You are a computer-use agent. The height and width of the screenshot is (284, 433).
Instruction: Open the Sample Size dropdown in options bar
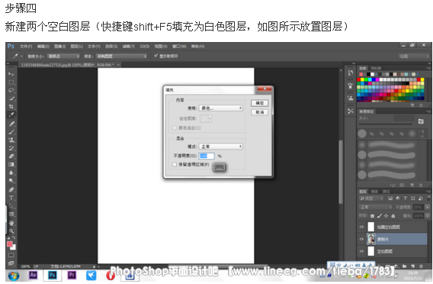coord(63,56)
